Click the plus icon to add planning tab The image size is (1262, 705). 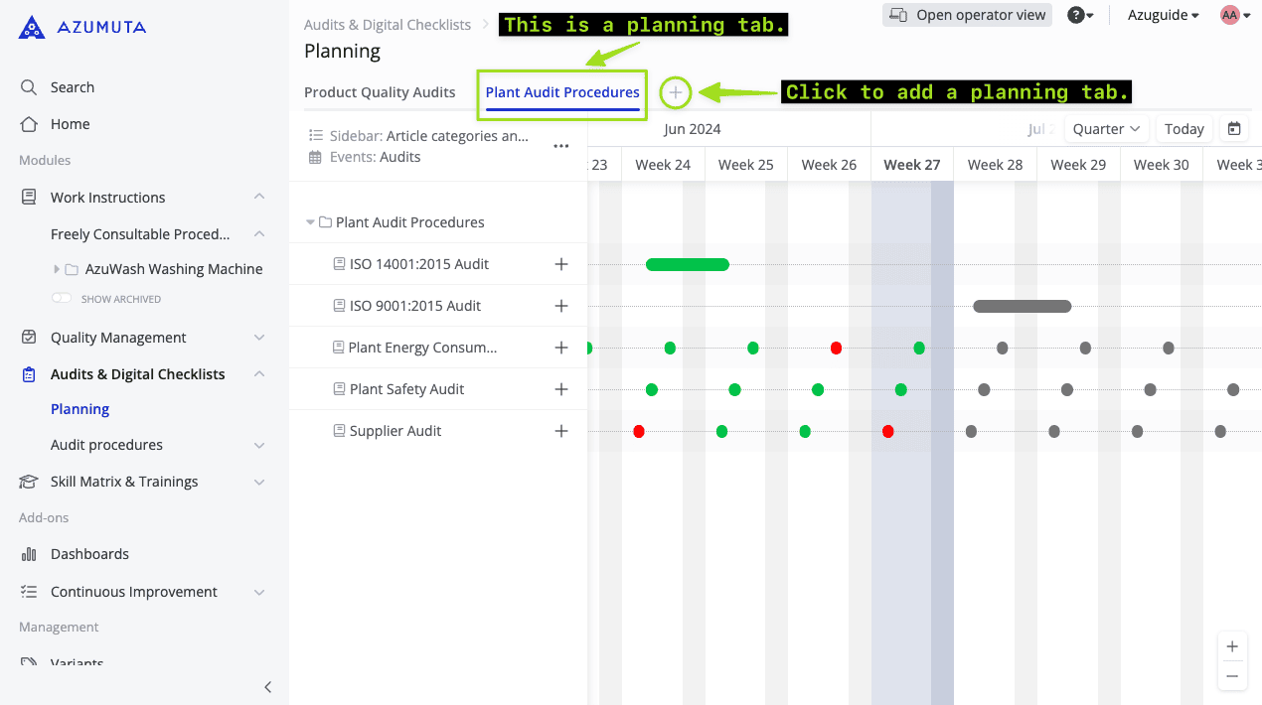[675, 92]
